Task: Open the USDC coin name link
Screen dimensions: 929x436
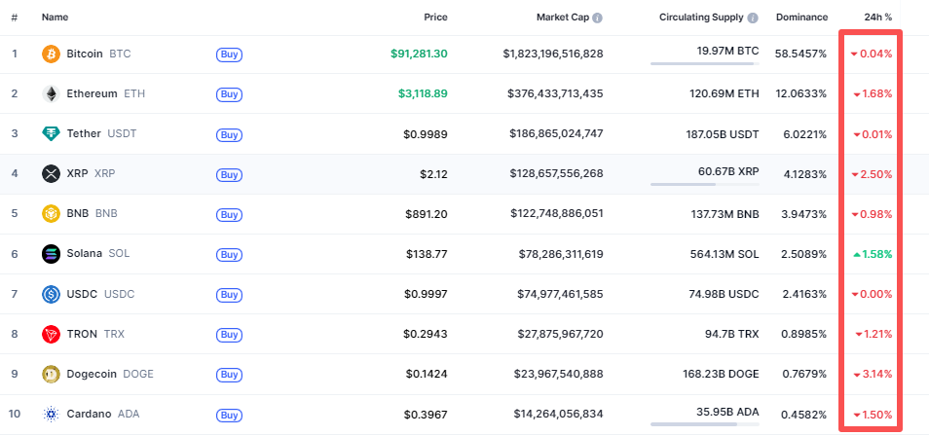Action: (x=84, y=294)
